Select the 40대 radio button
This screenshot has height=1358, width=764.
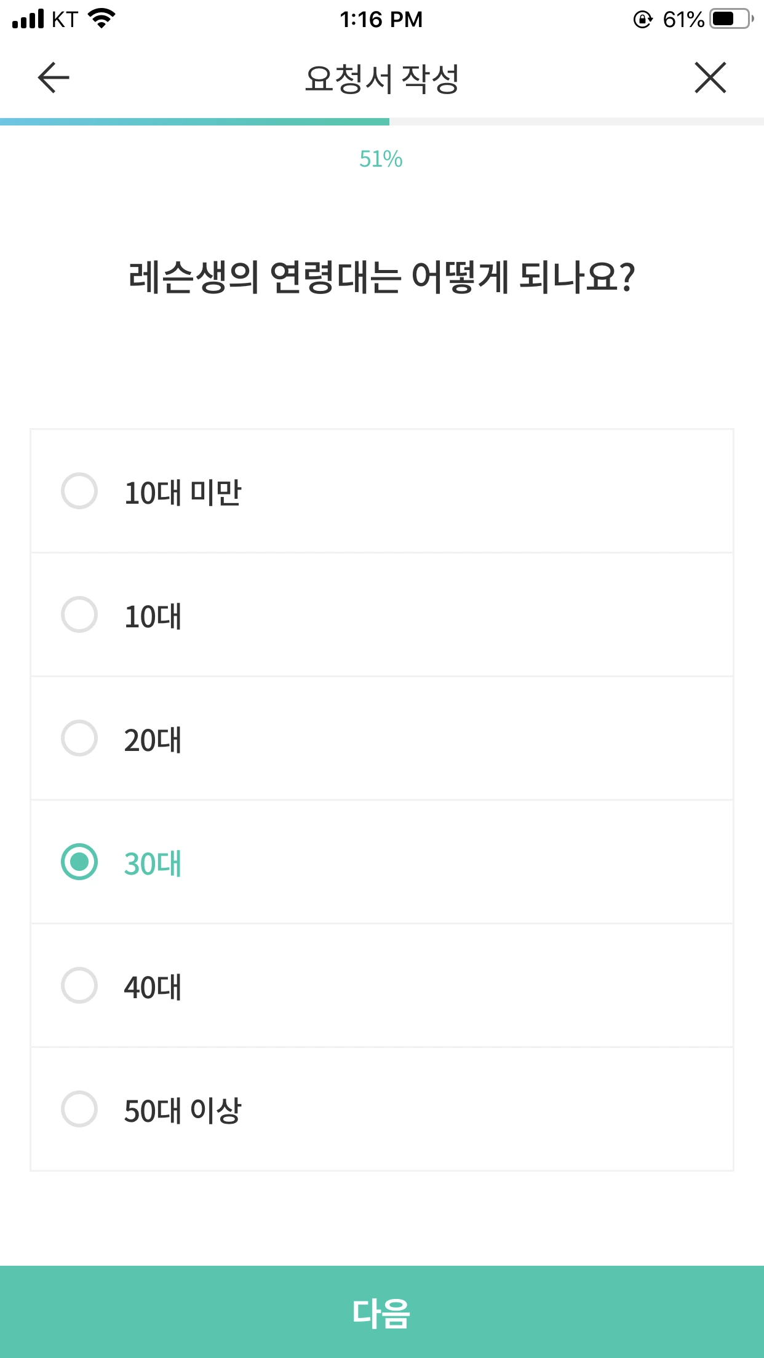[x=79, y=986]
